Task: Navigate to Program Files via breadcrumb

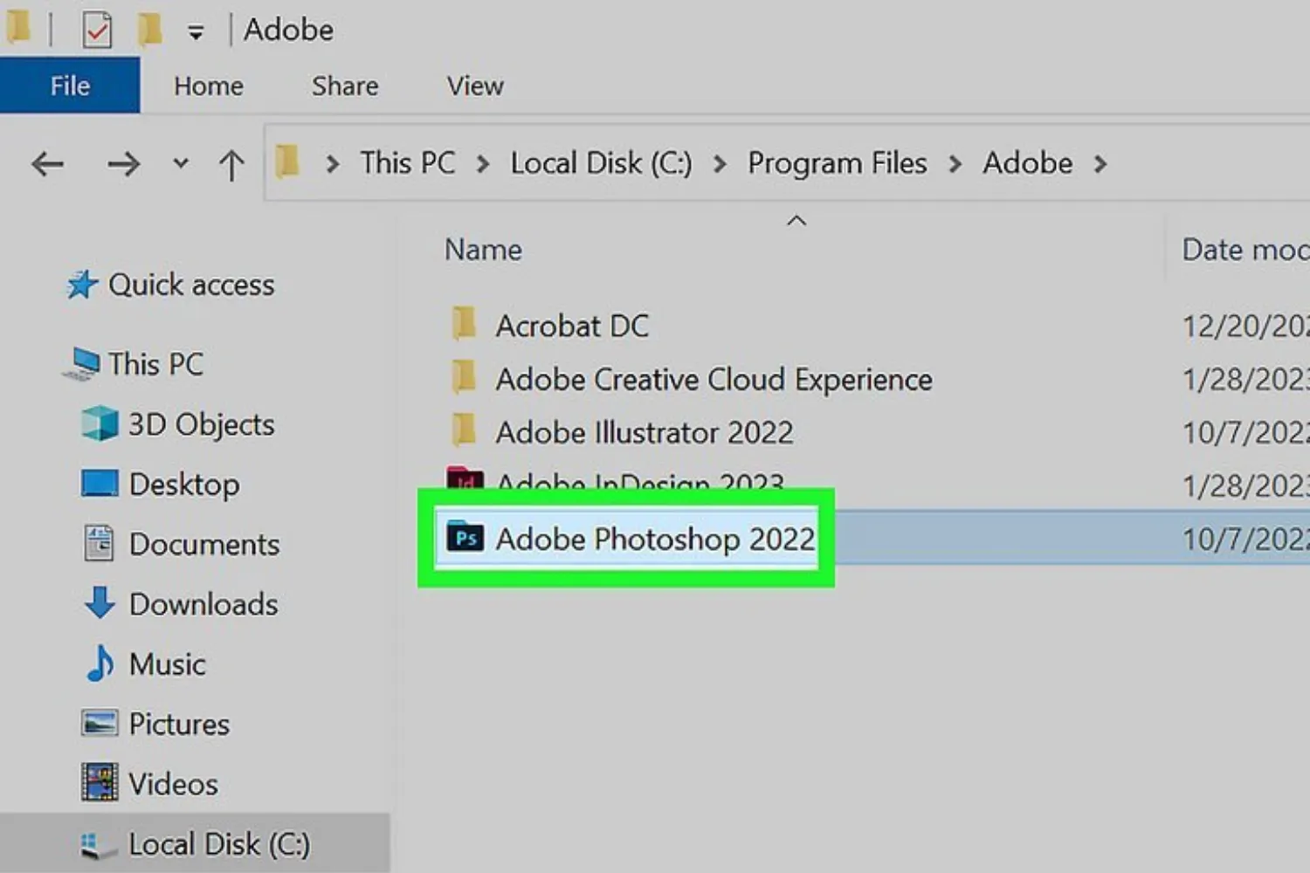Action: pos(837,163)
